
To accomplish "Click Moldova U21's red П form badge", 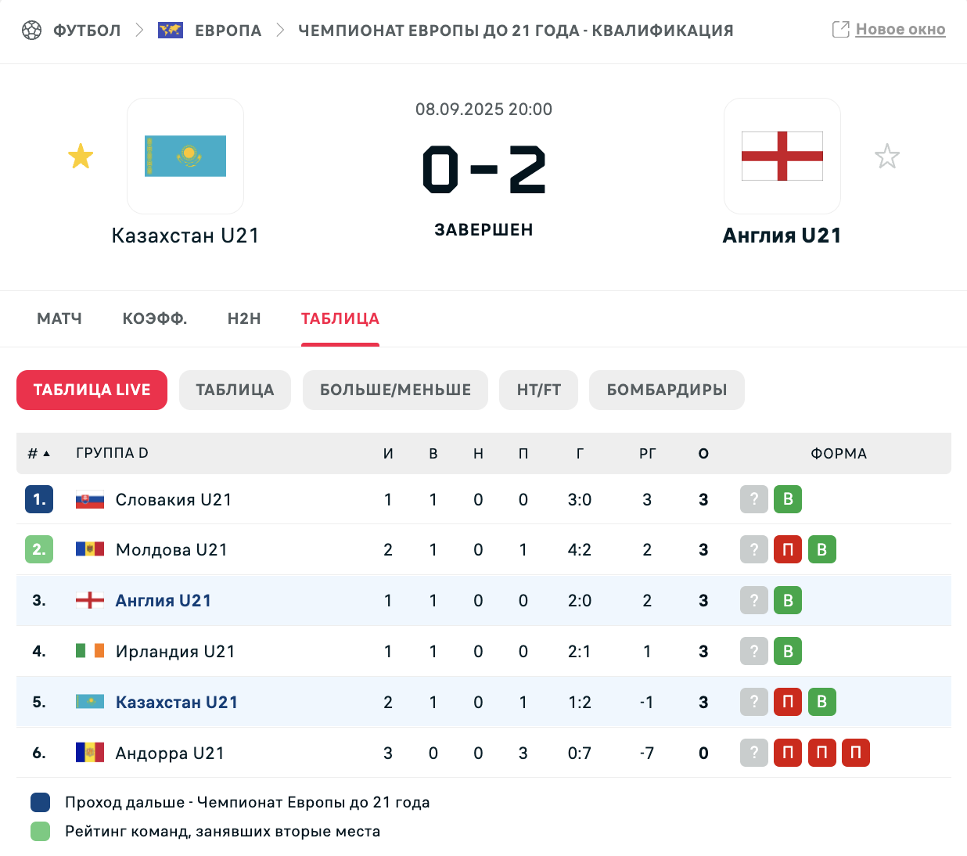I will pos(788,549).
